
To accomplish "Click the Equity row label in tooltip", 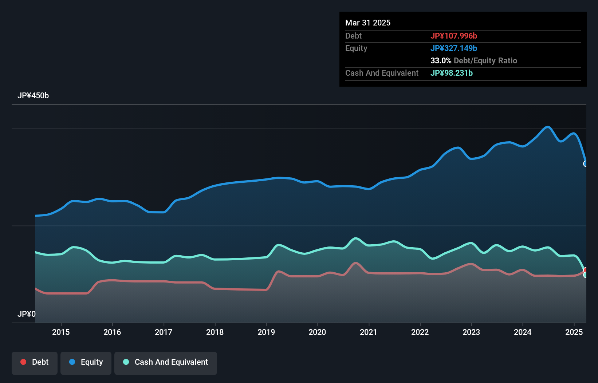I will point(356,48).
